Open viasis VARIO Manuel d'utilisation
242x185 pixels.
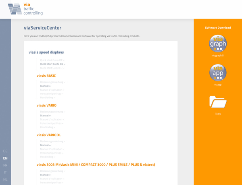pyautogui.click(x=52, y=119)
